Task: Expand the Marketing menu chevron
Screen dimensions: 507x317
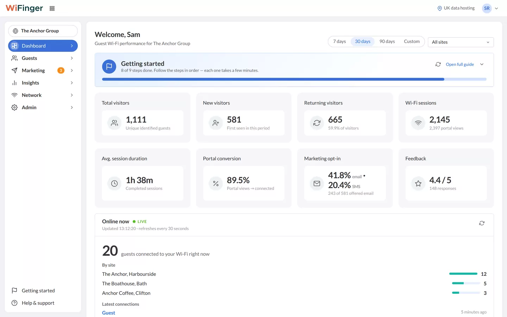Action: 72,70
